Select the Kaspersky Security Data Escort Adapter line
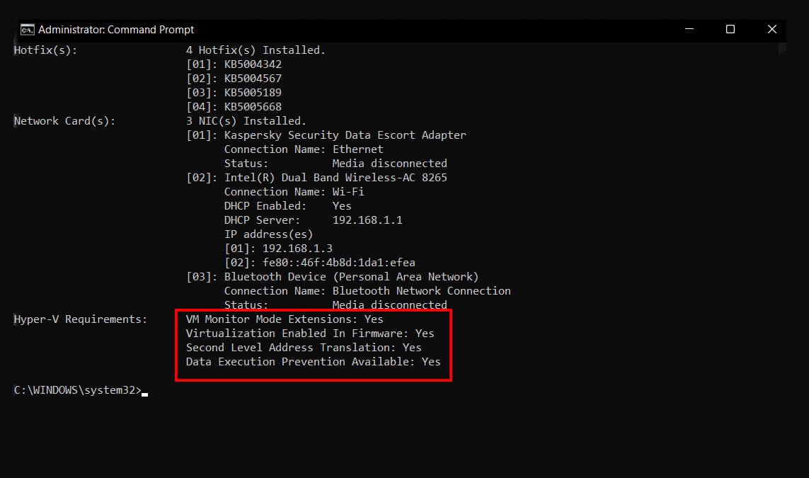The image size is (809, 478). 326,135
